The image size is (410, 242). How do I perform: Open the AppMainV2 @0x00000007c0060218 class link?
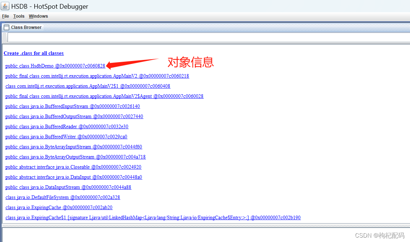97,76
